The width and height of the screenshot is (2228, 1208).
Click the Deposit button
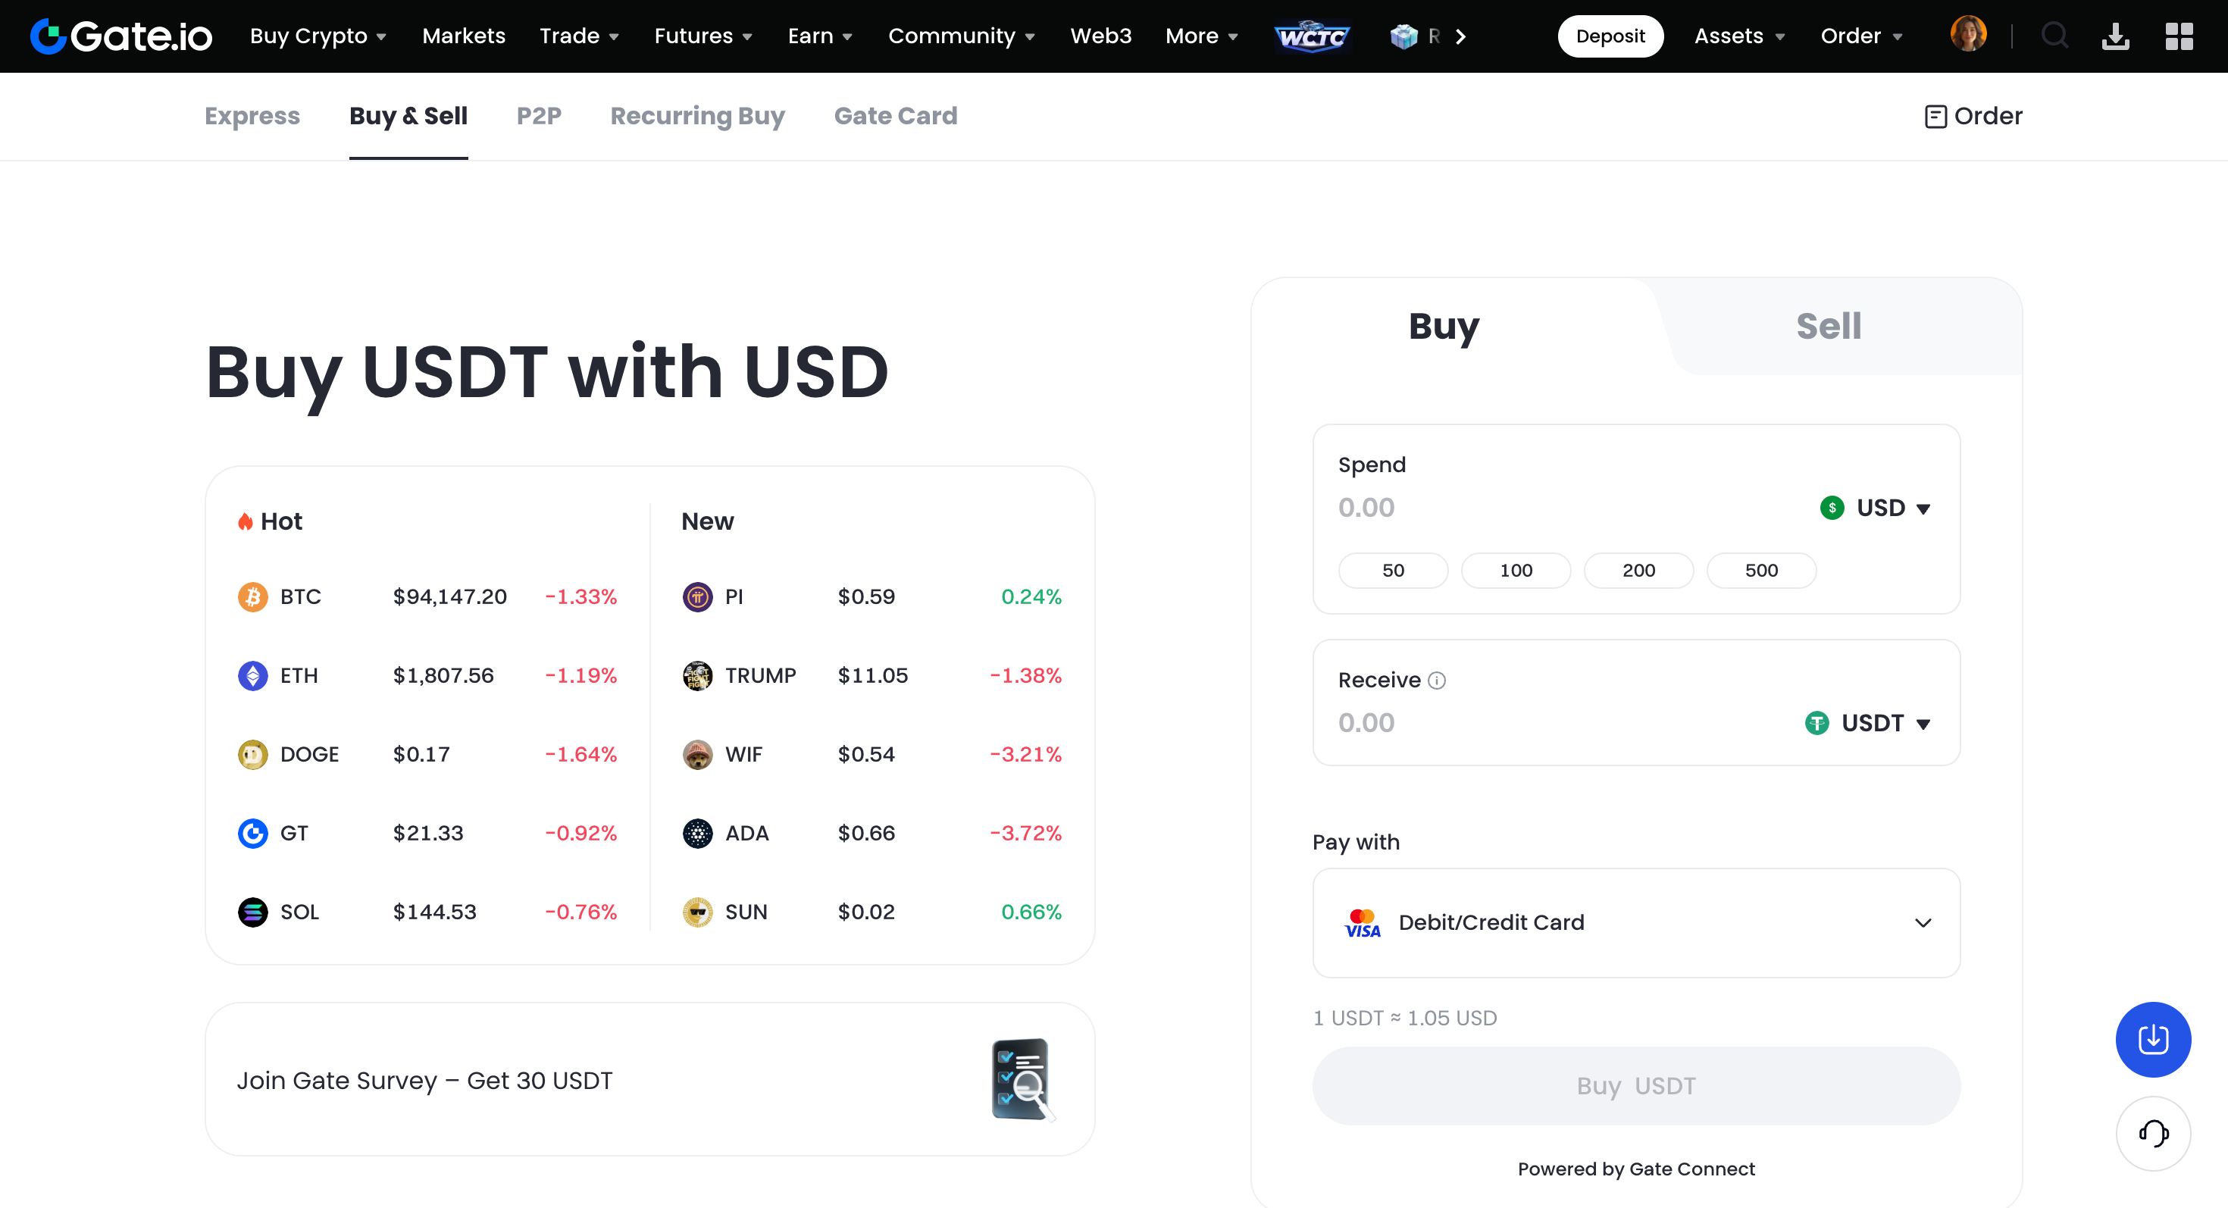coord(1610,36)
